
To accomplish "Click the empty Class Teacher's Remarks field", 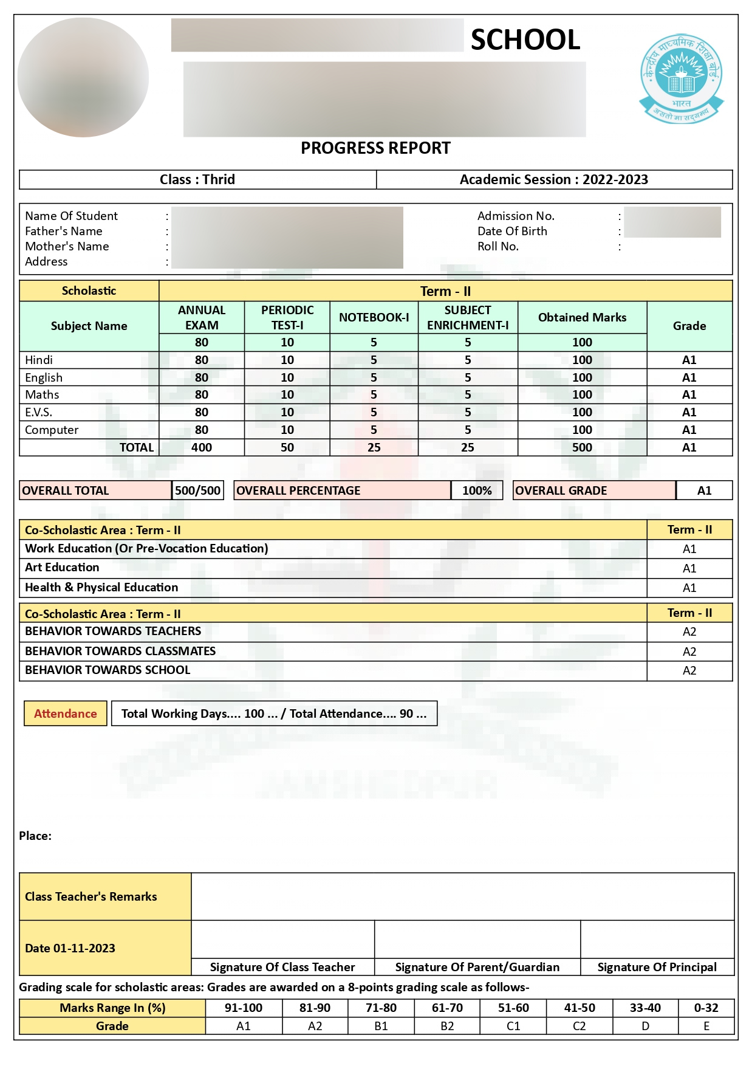I will (462, 896).
